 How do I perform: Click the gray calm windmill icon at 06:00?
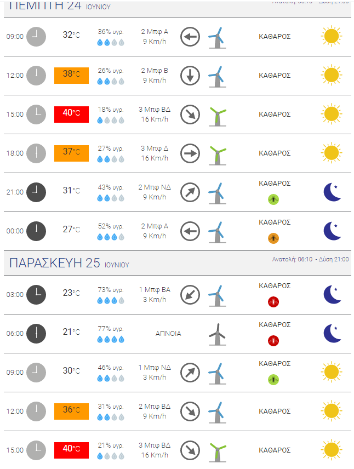218,334
